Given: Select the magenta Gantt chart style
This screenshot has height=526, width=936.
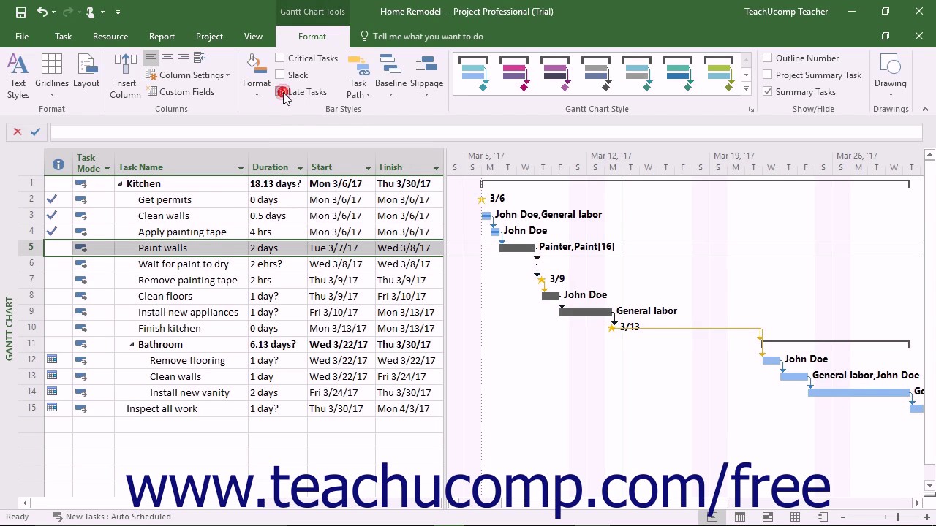Looking at the screenshot, I should [514, 74].
